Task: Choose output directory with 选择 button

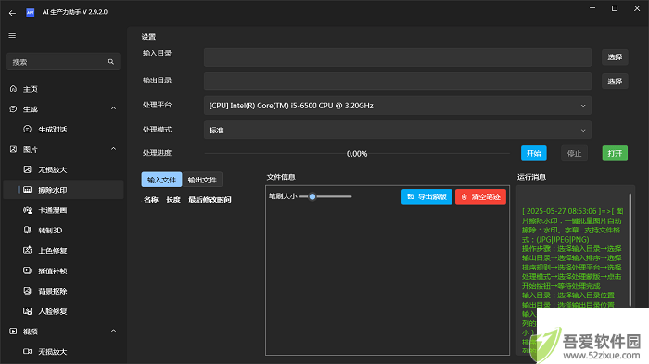Action: (x=615, y=82)
